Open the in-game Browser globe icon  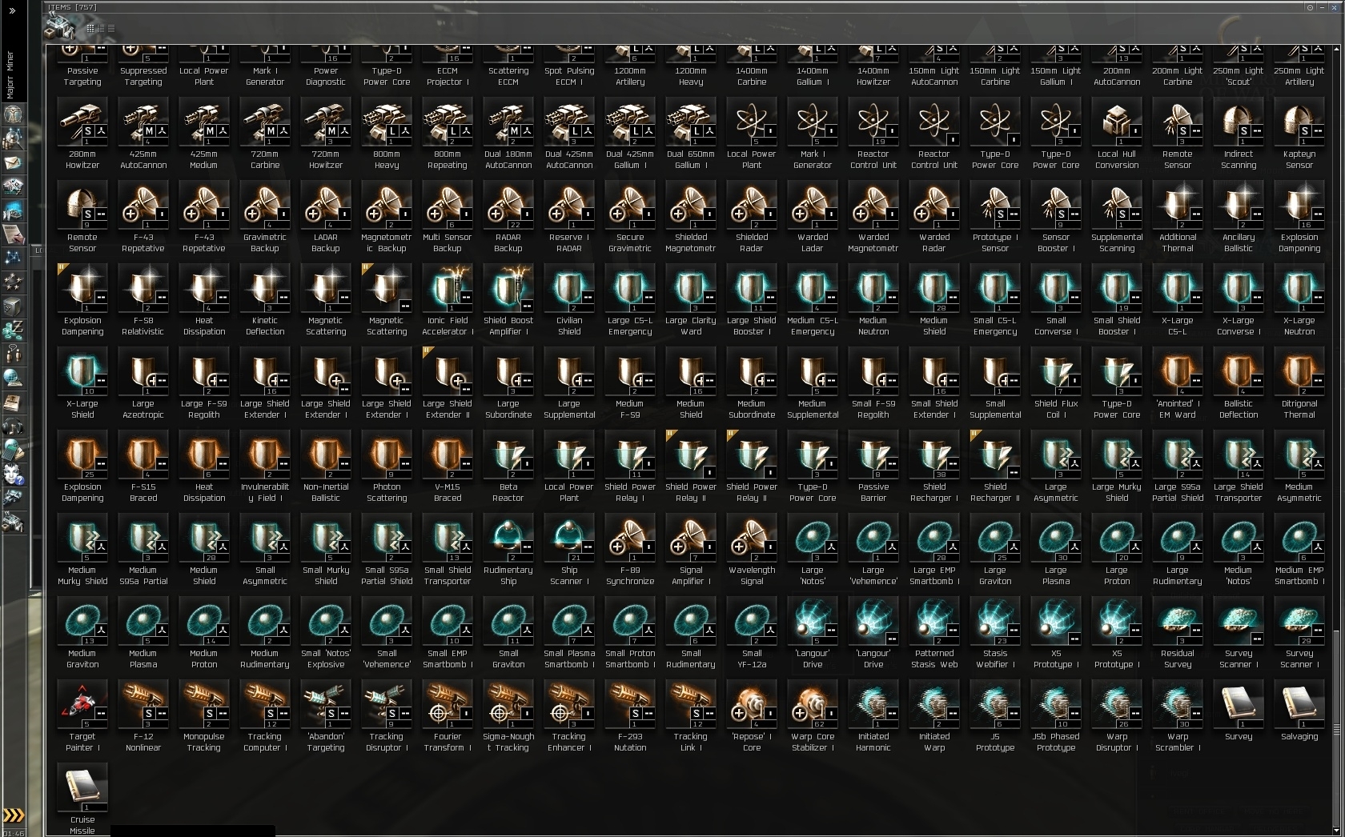coord(14,378)
